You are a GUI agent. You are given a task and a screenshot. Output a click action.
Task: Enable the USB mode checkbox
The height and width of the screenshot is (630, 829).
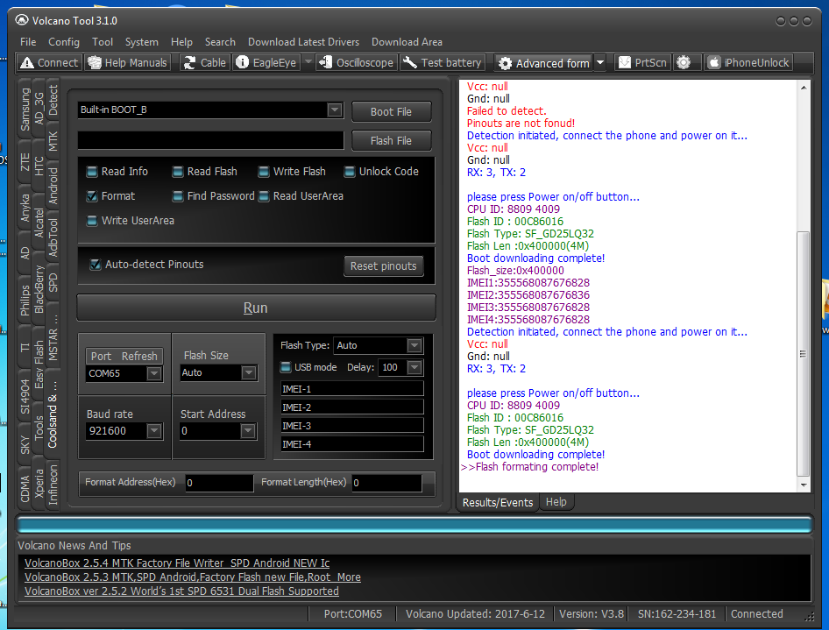286,367
